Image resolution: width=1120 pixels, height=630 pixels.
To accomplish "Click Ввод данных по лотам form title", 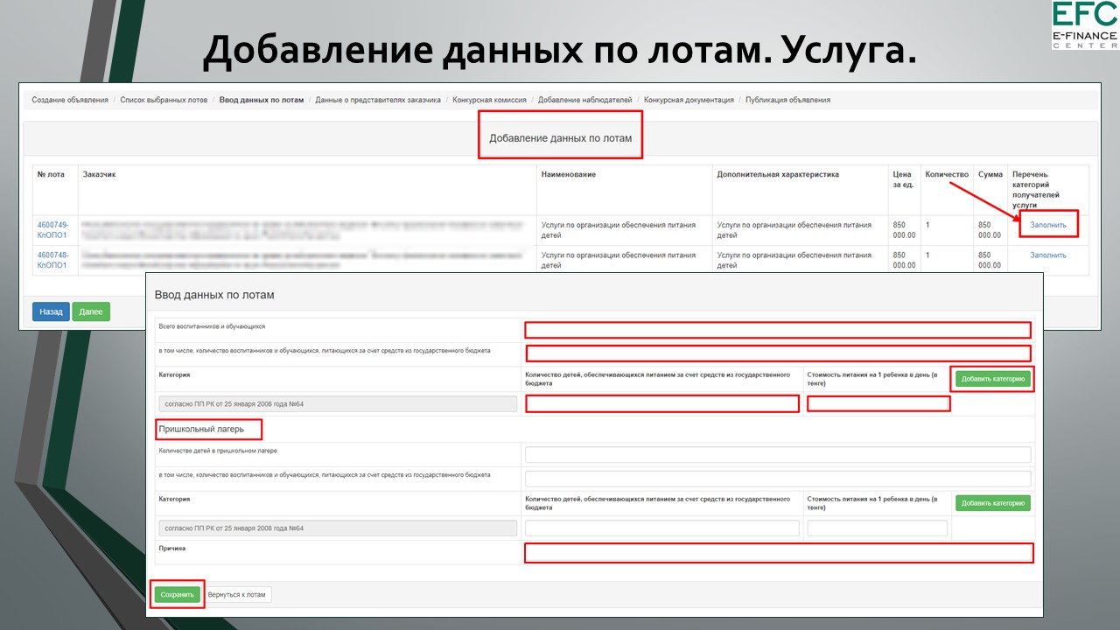I will [214, 295].
